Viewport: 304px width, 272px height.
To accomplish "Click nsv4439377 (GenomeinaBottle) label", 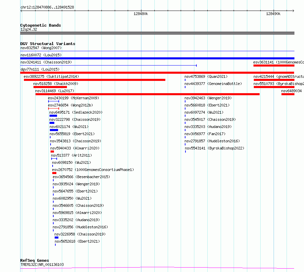I will pos(213,84).
